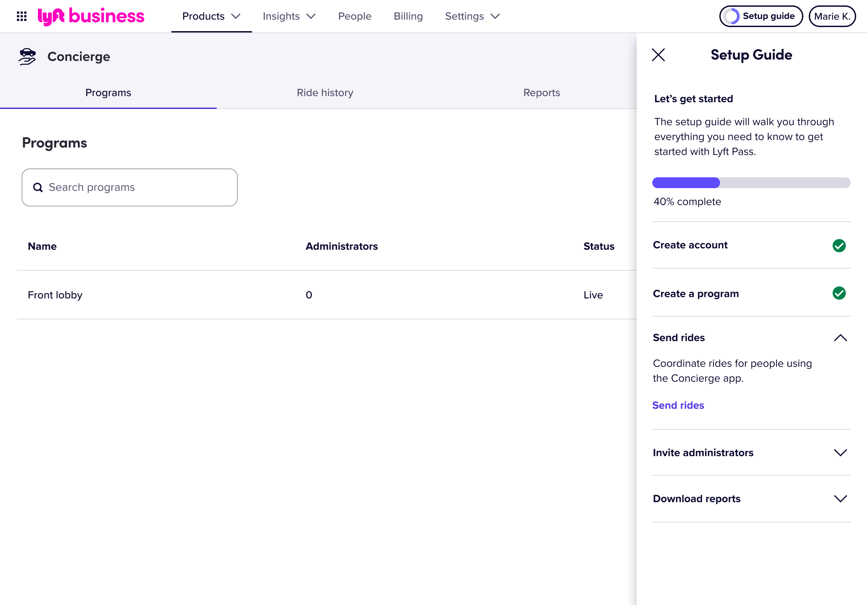Screen dimensions: 867x605
Task: Open the Front lobby program
Action: pyautogui.click(x=55, y=295)
